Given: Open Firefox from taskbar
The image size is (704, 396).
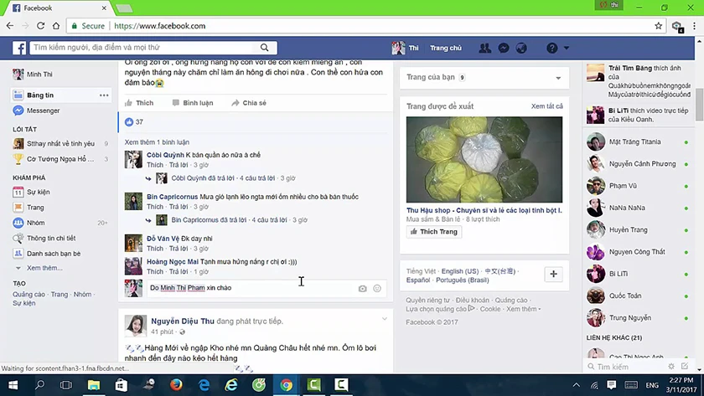Looking at the screenshot, I should tap(176, 385).
